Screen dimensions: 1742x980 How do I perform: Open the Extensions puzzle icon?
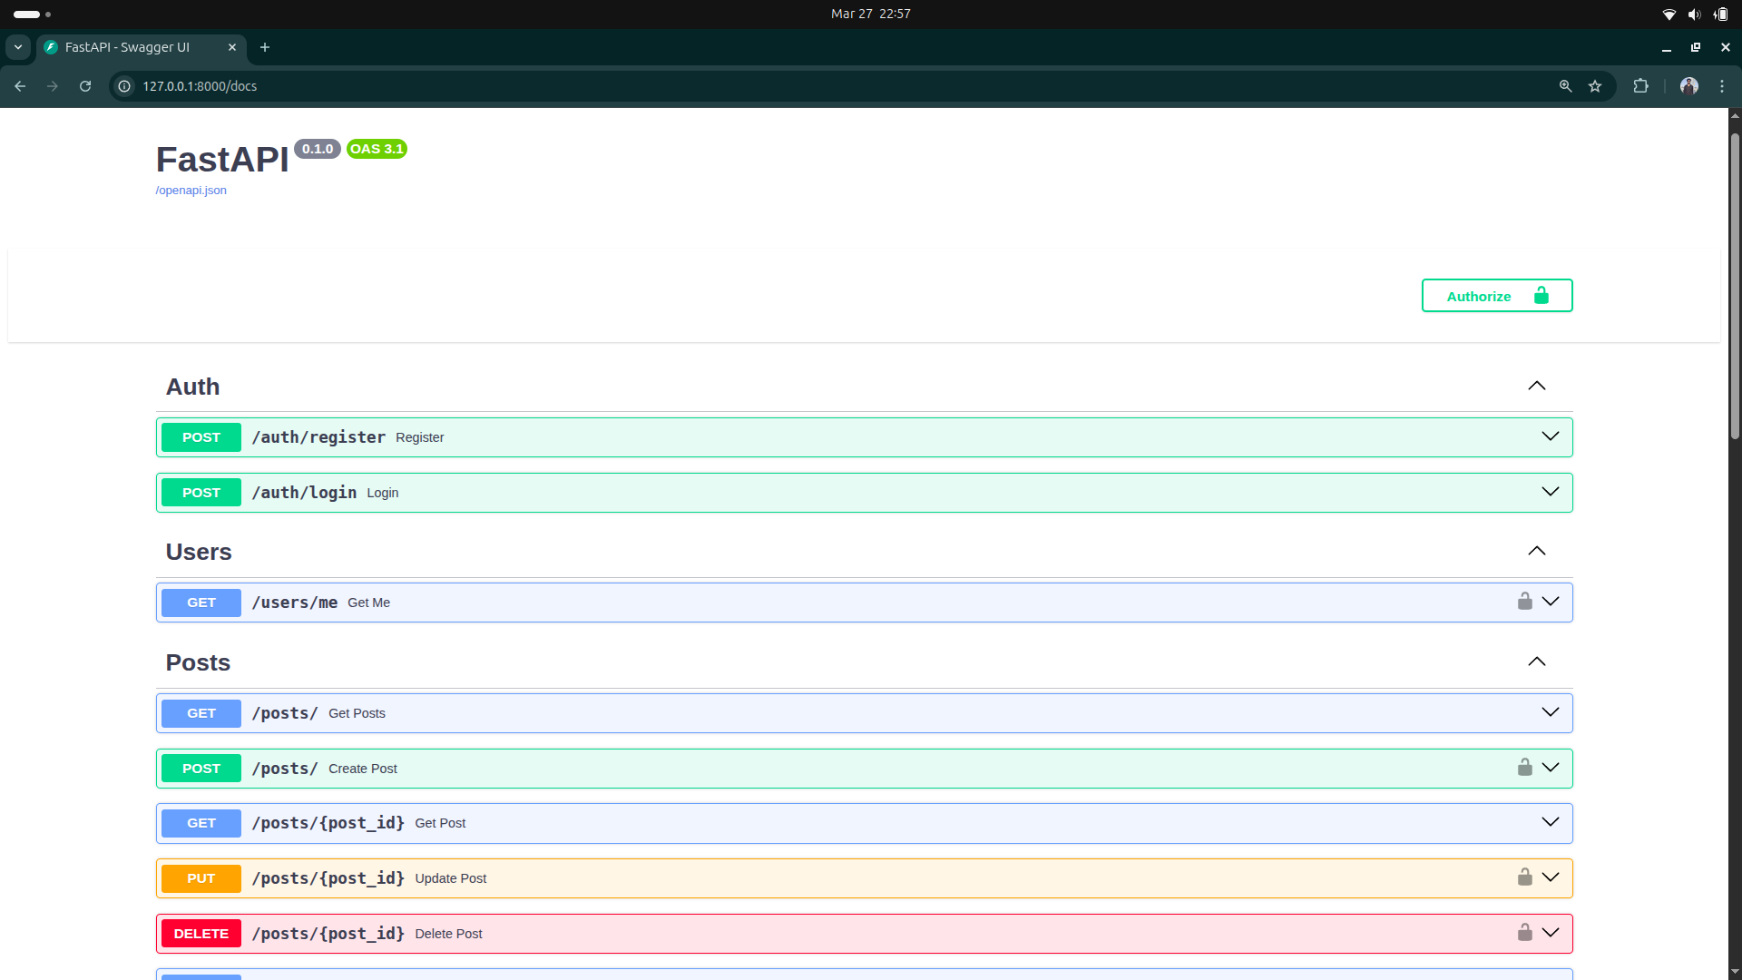point(1640,86)
